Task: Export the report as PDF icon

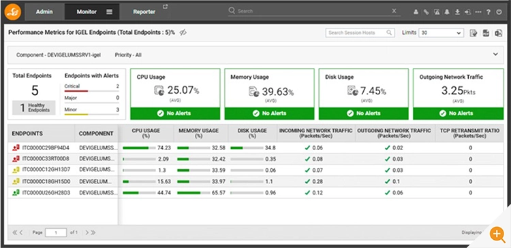Action: click(486, 33)
